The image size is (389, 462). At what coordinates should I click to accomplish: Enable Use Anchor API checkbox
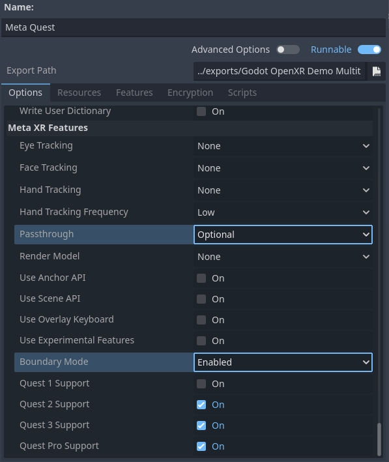click(x=201, y=278)
